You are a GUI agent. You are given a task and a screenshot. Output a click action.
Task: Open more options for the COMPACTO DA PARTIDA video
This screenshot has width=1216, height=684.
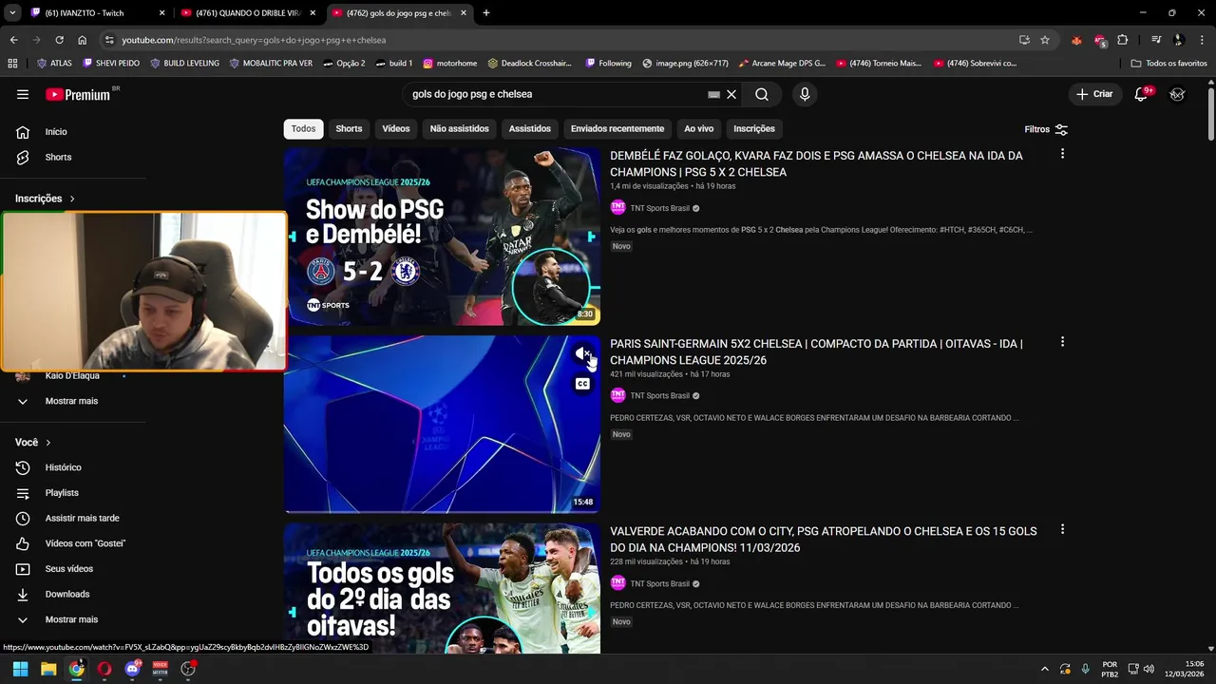[x=1062, y=342]
